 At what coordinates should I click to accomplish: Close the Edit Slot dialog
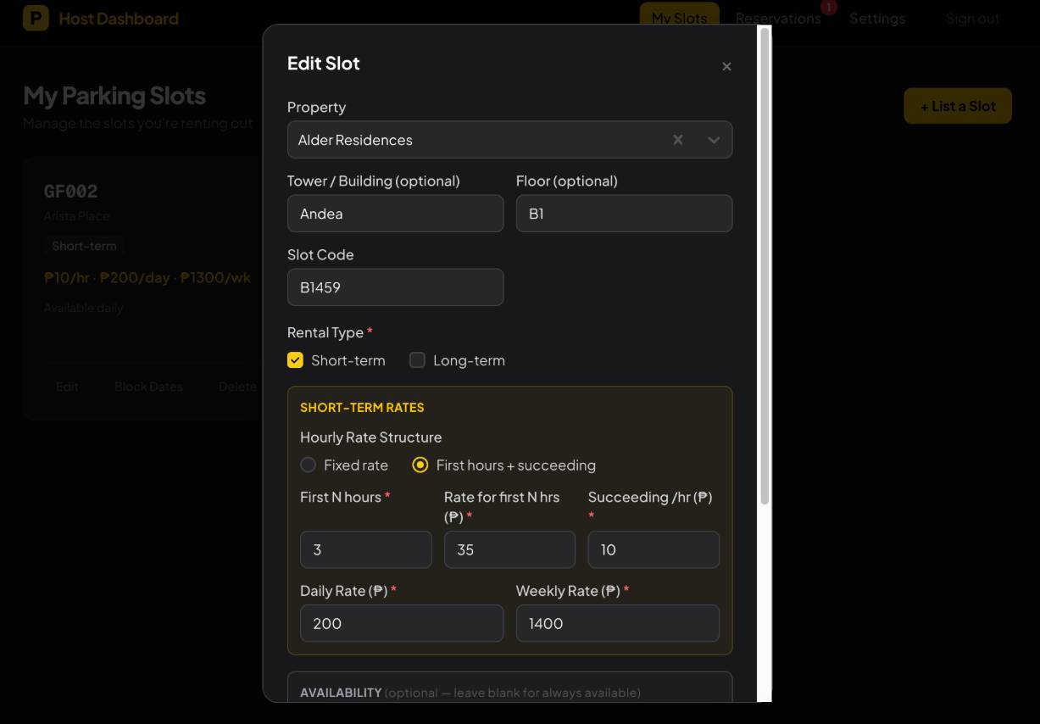click(x=726, y=66)
